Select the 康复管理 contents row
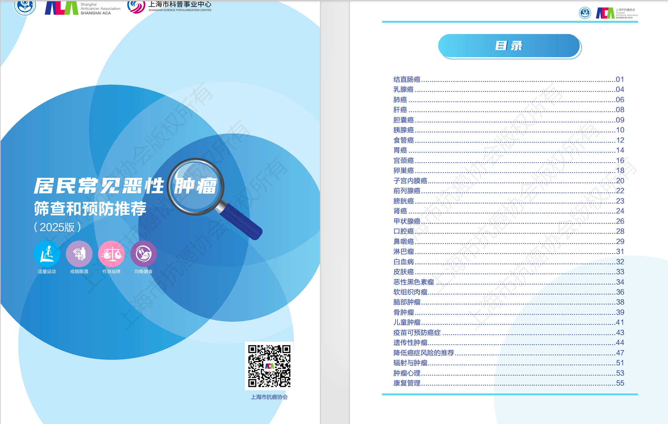Viewport: 668px width, 424px height. 509,383
